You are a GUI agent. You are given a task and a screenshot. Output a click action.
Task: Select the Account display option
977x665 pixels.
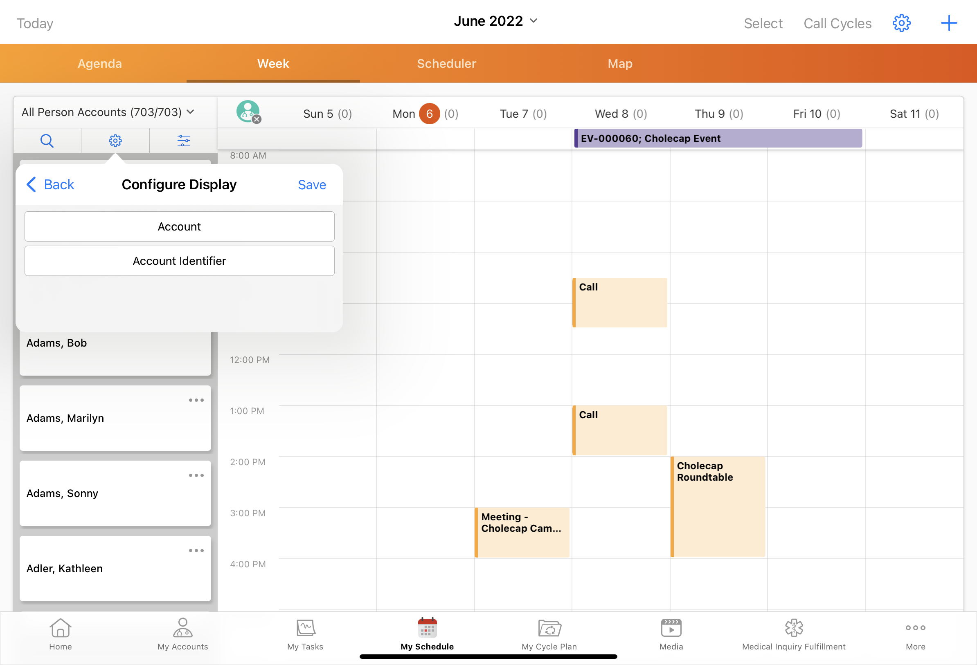179,226
